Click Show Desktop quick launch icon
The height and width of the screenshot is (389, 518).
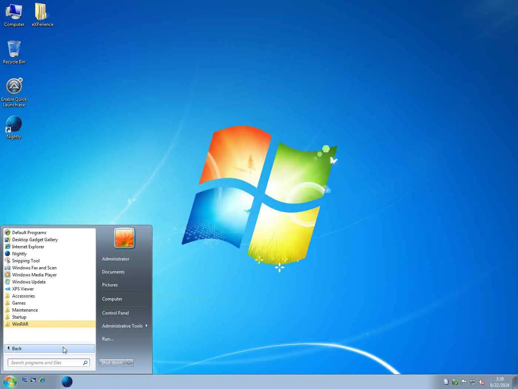click(x=25, y=380)
